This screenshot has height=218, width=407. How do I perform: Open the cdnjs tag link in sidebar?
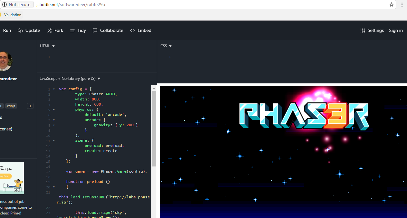[x=11, y=106]
